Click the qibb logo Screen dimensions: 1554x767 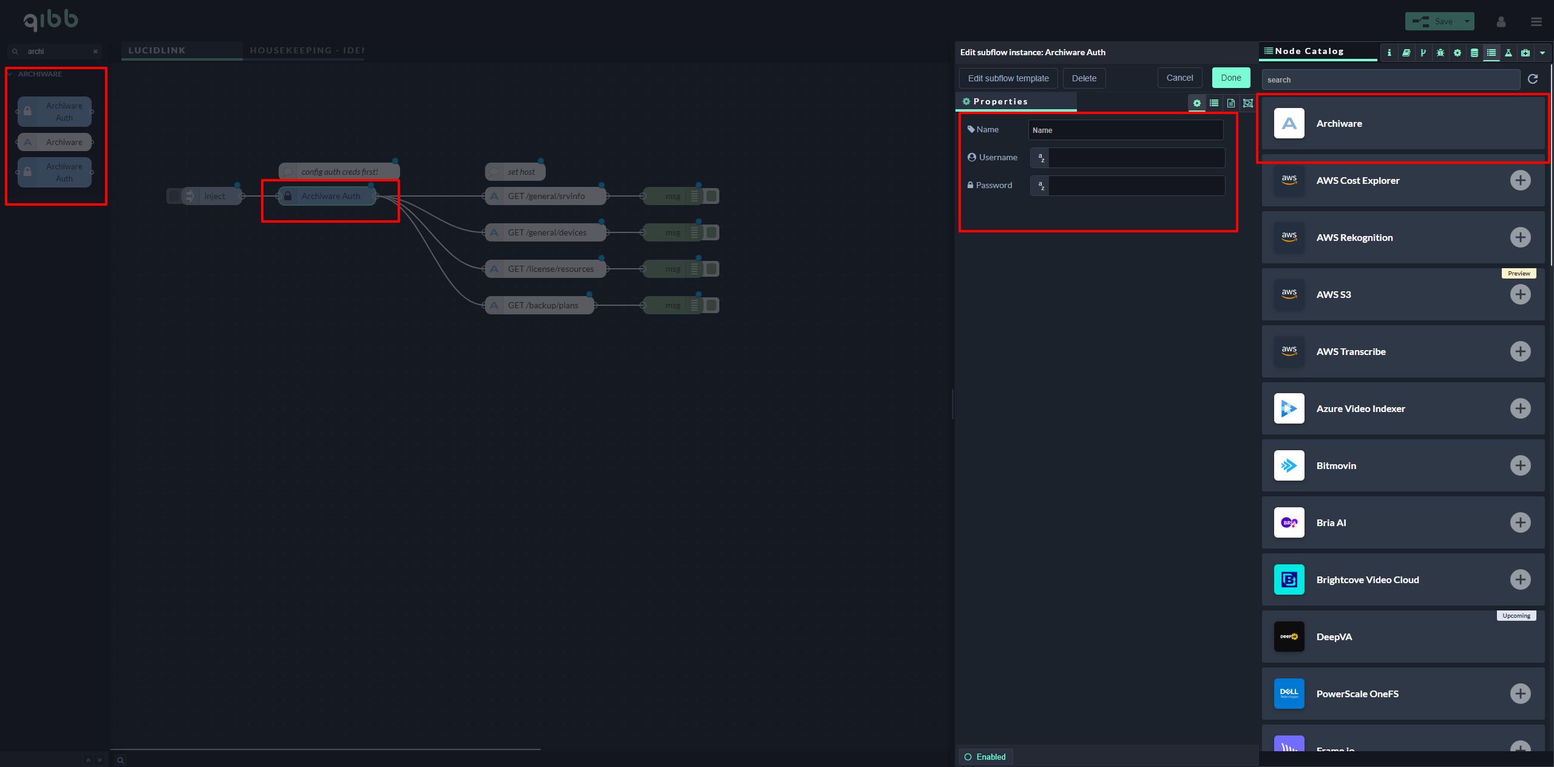point(51,20)
